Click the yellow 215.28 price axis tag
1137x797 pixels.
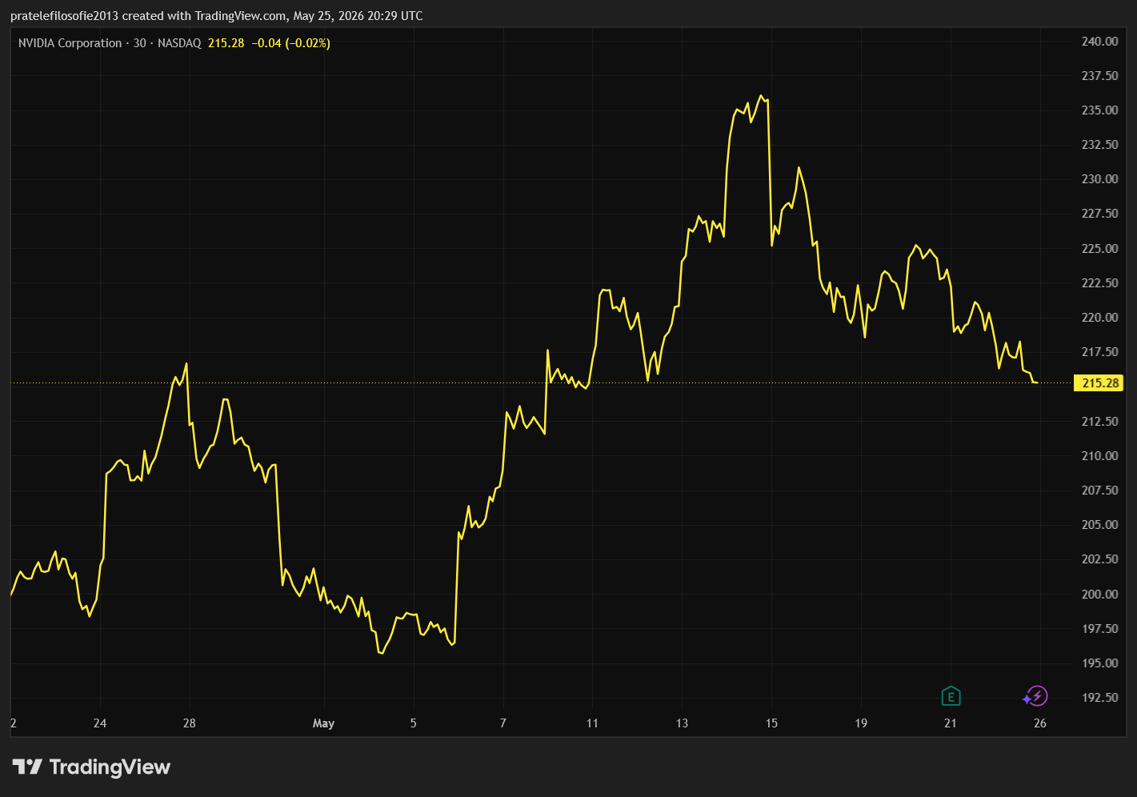tap(1100, 383)
